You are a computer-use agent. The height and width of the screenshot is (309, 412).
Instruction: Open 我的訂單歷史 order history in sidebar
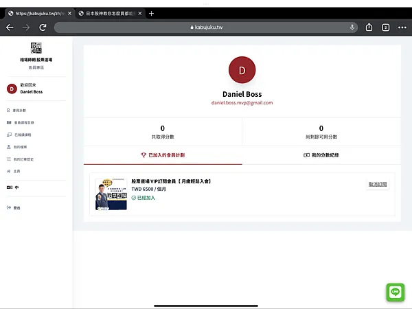tap(20, 159)
